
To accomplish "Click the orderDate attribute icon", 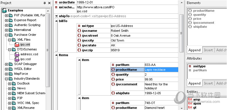I will point(56,3).
